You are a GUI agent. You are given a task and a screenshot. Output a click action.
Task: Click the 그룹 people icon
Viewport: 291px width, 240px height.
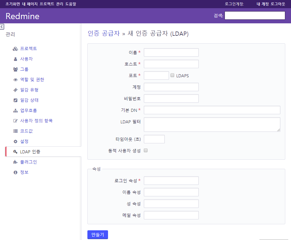point(15,69)
